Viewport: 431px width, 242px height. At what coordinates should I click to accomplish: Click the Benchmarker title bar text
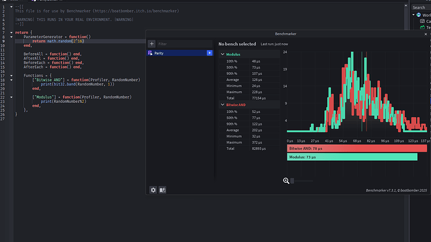(285, 34)
